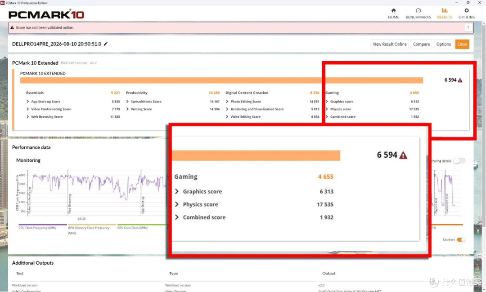Click View Result Online button

(389, 44)
